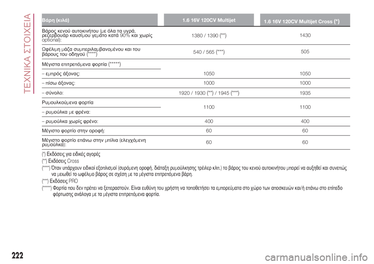Select the '1.6 16V 120CV Multijet' column header

tap(209, 20)
